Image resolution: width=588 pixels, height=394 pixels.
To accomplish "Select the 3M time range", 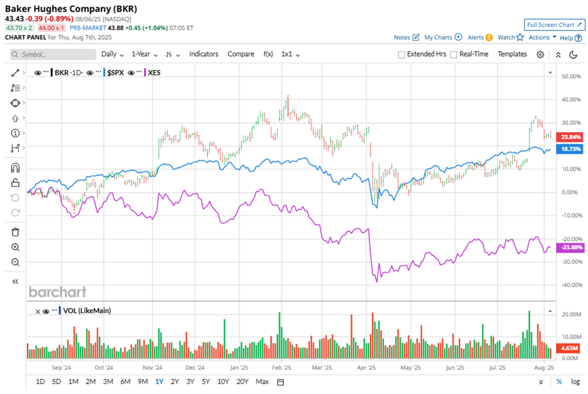I will coord(108,382).
